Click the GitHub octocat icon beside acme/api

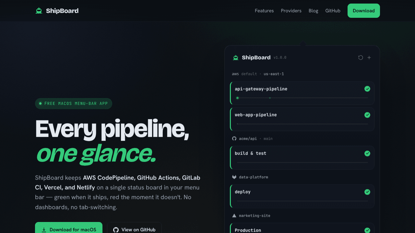click(x=234, y=139)
